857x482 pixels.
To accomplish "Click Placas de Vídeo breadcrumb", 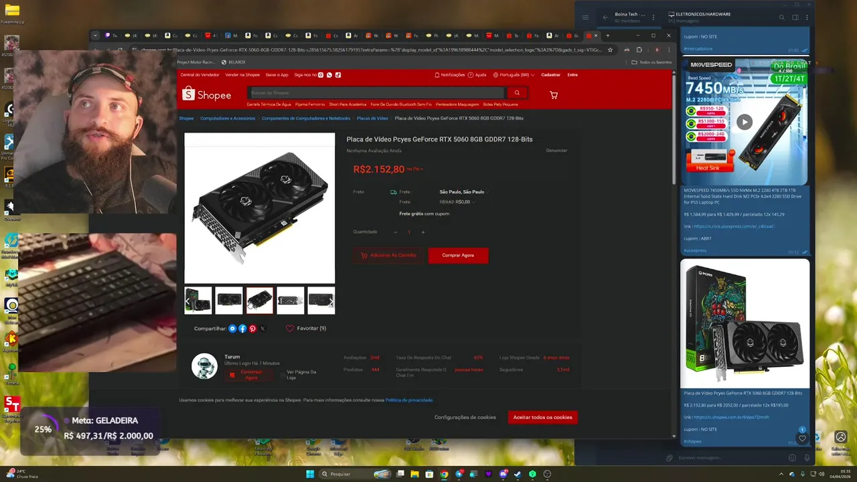I will (372, 118).
